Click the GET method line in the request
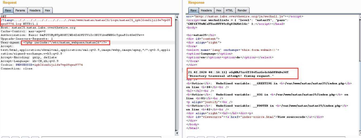 (3, 16)
